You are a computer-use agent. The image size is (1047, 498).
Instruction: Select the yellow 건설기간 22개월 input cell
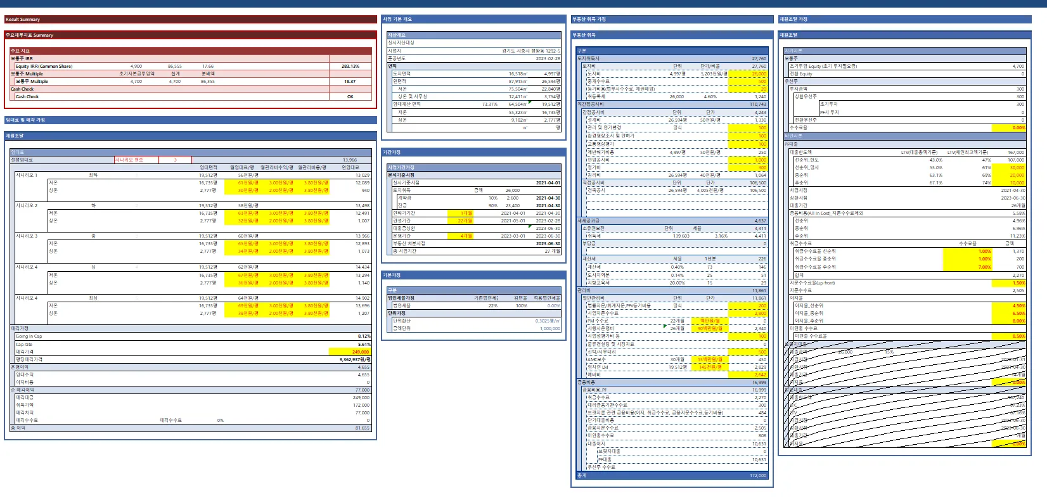(x=459, y=221)
